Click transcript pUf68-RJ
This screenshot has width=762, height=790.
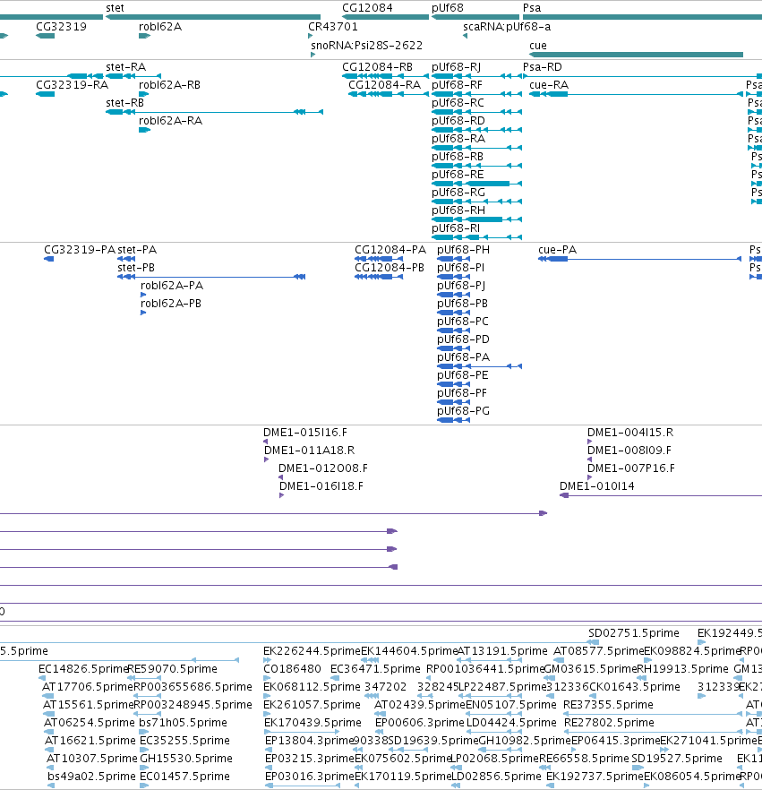coord(457,67)
